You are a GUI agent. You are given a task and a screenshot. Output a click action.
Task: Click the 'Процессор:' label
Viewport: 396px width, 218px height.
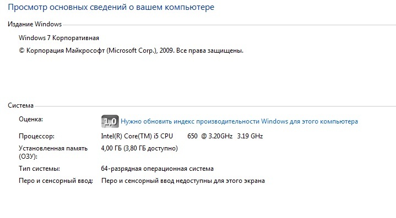click(x=36, y=136)
